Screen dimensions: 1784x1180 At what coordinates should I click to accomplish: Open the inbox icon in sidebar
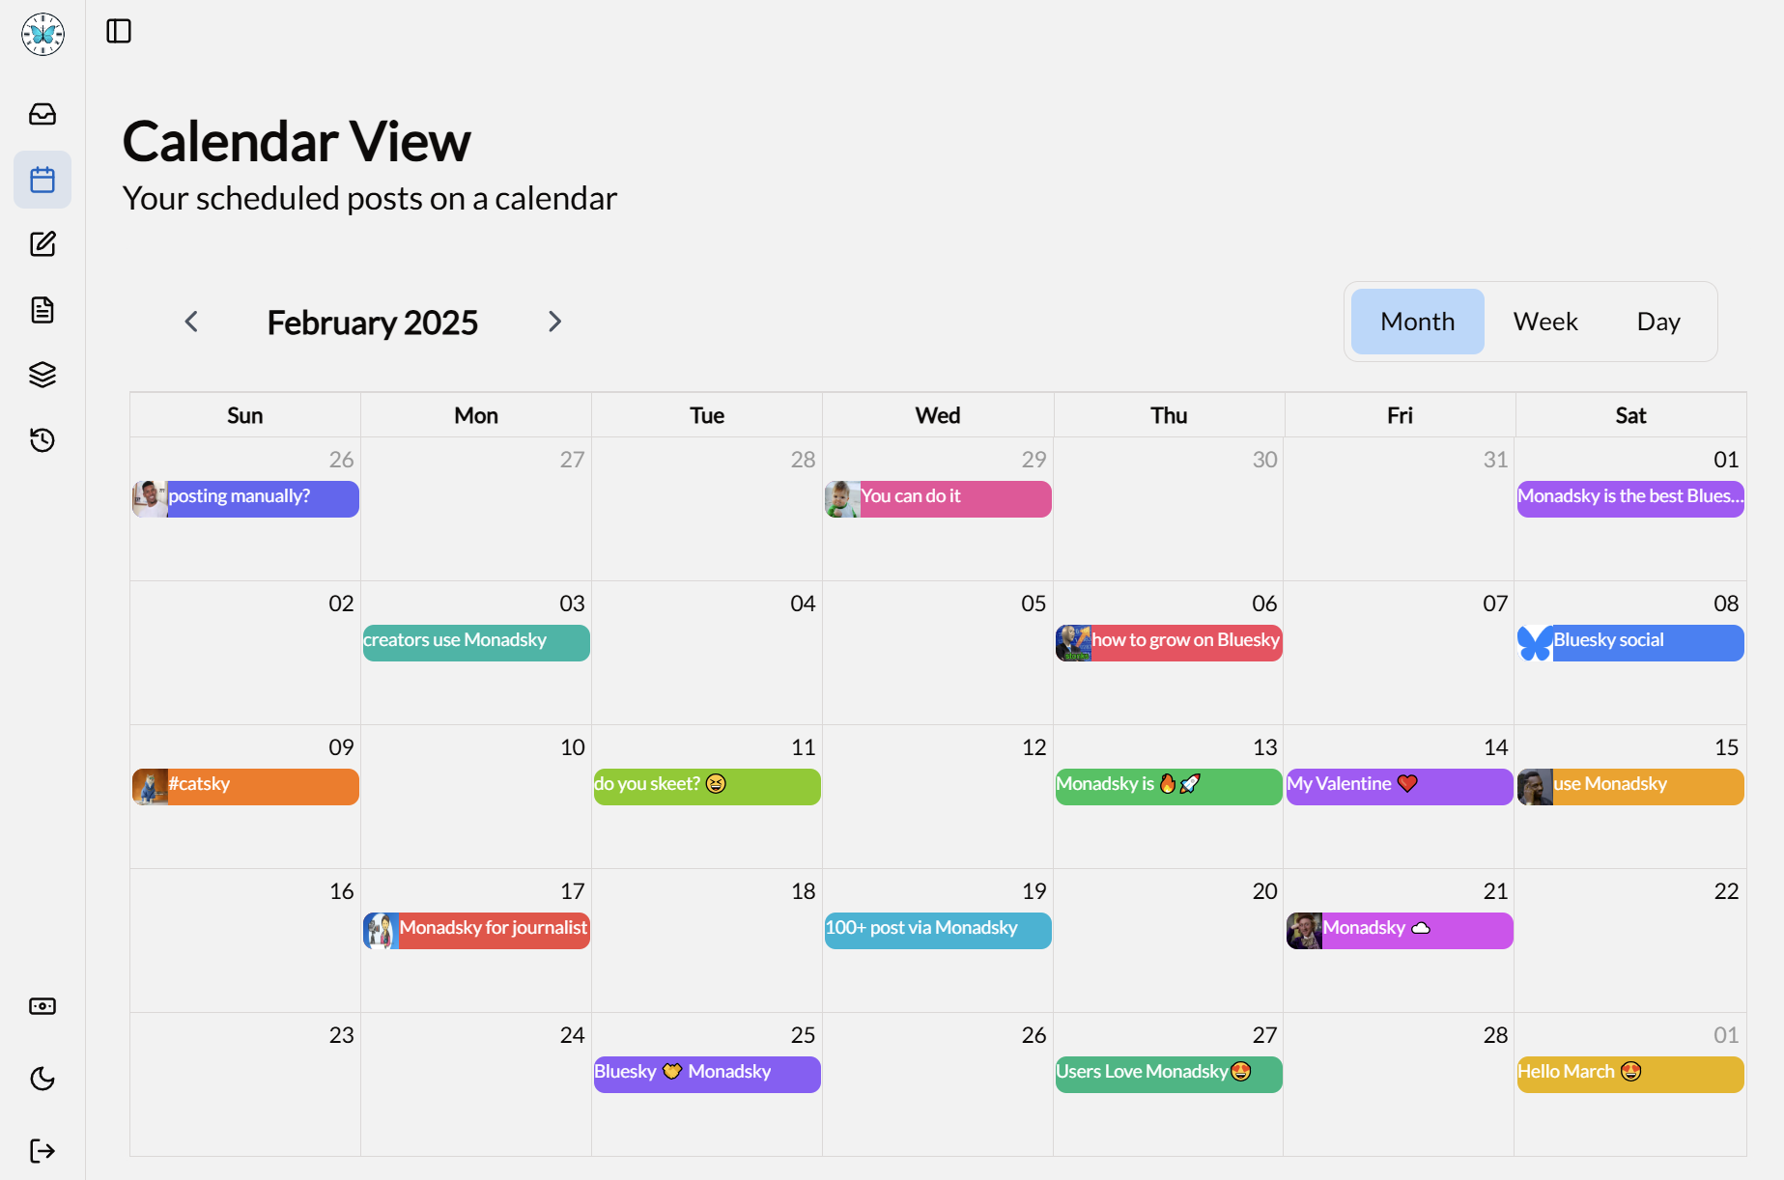tap(42, 115)
